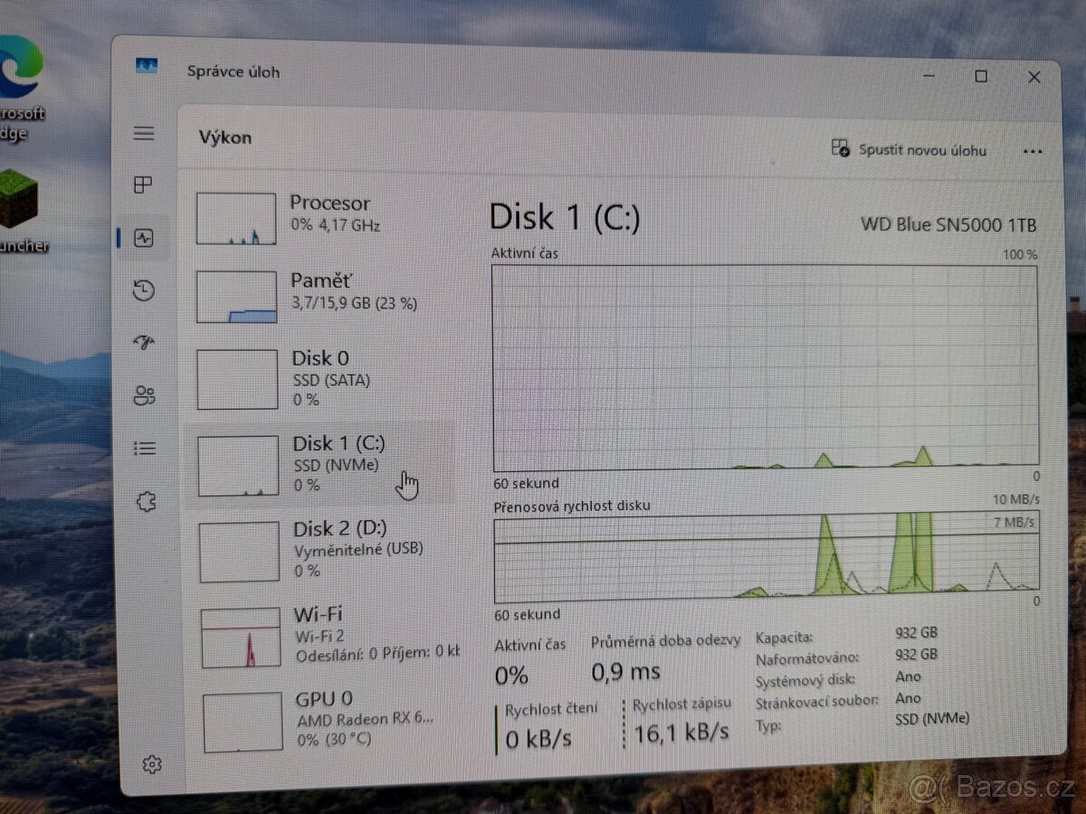The image size is (1086, 814).
Task: Open App history via clock icon
Action: coord(143,291)
